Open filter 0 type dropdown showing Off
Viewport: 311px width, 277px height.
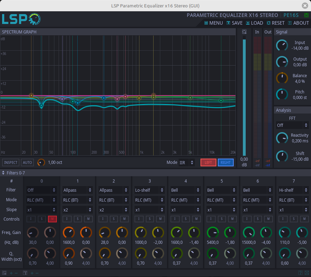pyautogui.click(x=41, y=190)
